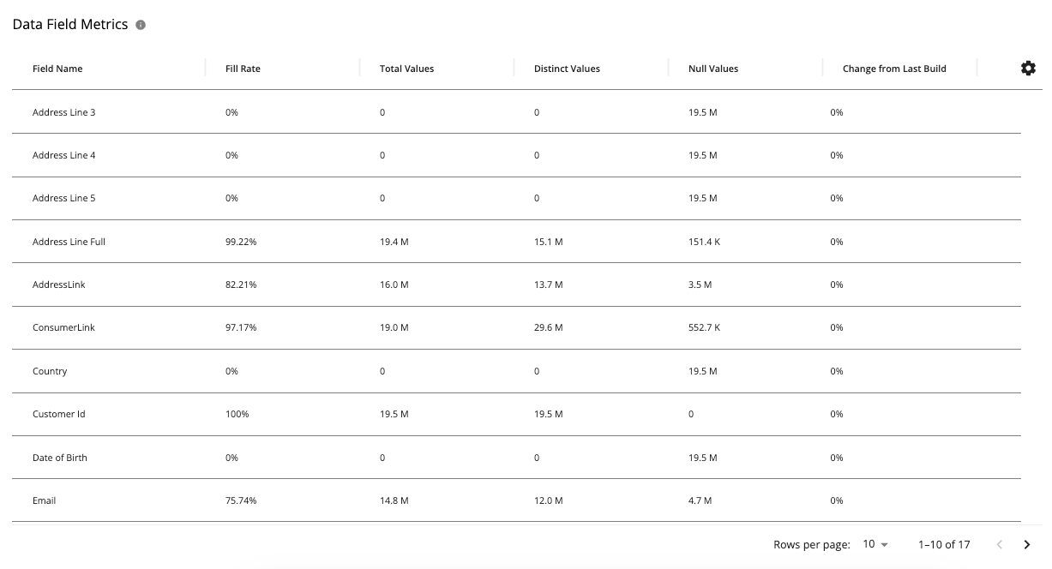Click the Address Line Full field name
Image resolution: width=1052 pixels, height=569 pixels.
click(x=69, y=242)
